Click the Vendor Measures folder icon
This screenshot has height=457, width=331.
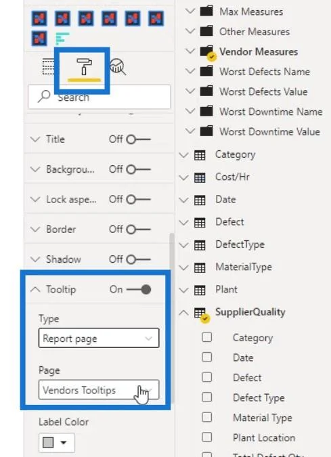pos(207,52)
